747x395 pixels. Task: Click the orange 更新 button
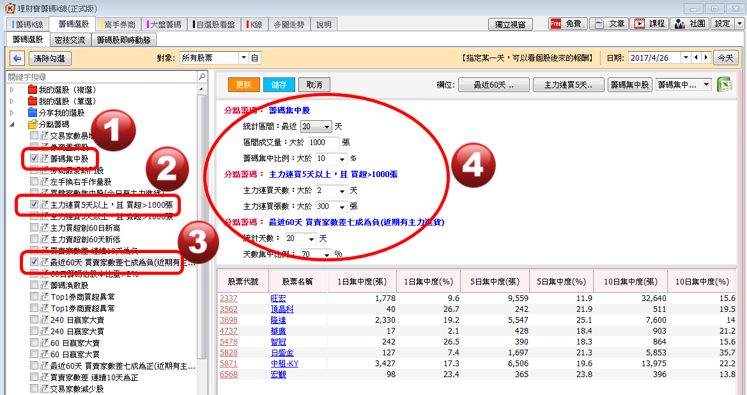243,85
